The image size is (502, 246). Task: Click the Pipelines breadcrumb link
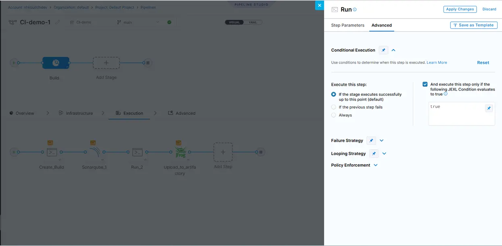(x=148, y=7)
